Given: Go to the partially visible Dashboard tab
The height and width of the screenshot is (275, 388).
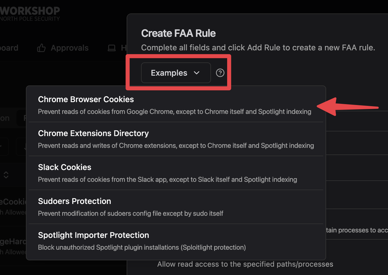Looking at the screenshot, I should coord(9,48).
